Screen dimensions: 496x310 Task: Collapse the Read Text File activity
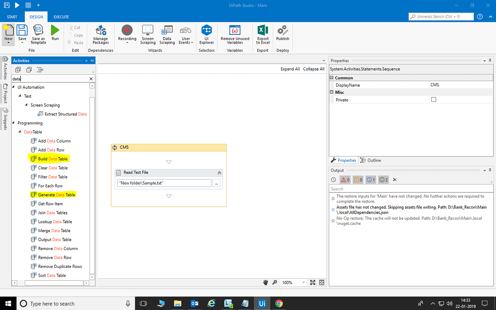coord(219,173)
